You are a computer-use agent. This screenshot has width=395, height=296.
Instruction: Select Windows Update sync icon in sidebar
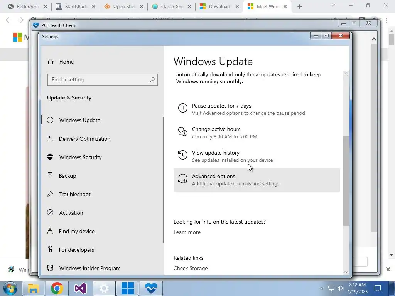coord(50,120)
